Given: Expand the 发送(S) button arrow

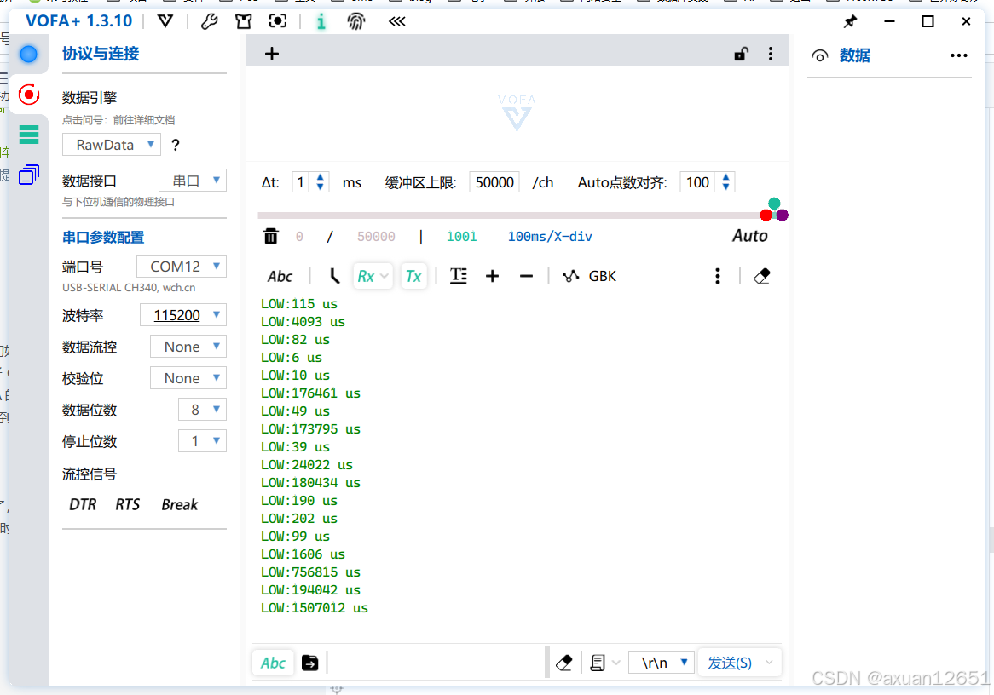Looking at the screenshot, I should click(769, 663).
